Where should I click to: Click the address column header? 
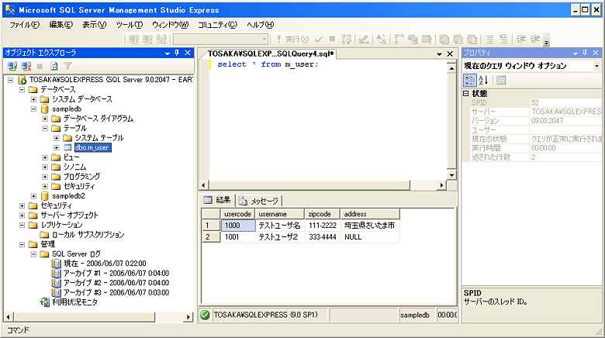click(x=370, y=214)
